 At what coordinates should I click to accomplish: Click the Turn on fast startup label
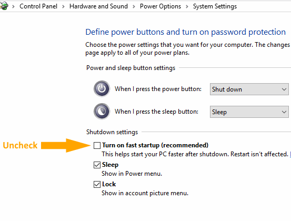pyautogui.click(x=155, y=145)
